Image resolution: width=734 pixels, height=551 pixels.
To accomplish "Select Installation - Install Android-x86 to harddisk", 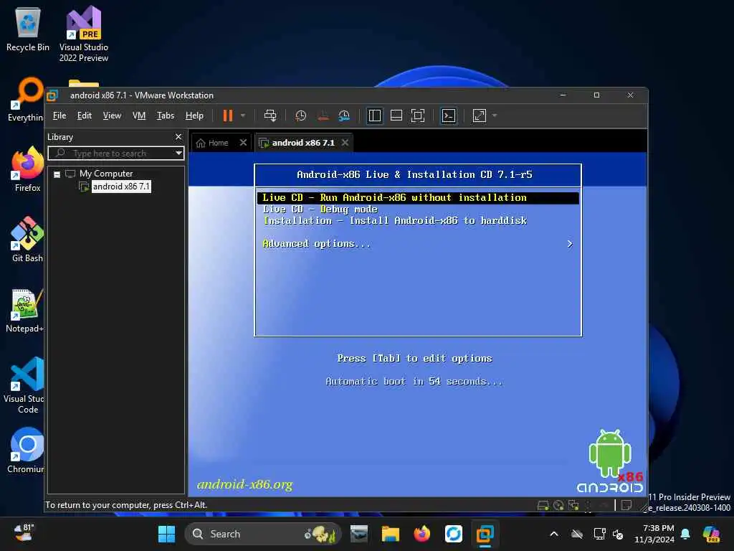I will (x=395, y=221).
